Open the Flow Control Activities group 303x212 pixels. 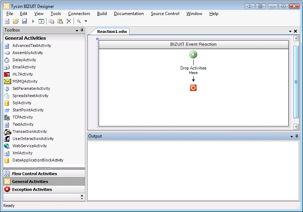(x=44, y=174)
